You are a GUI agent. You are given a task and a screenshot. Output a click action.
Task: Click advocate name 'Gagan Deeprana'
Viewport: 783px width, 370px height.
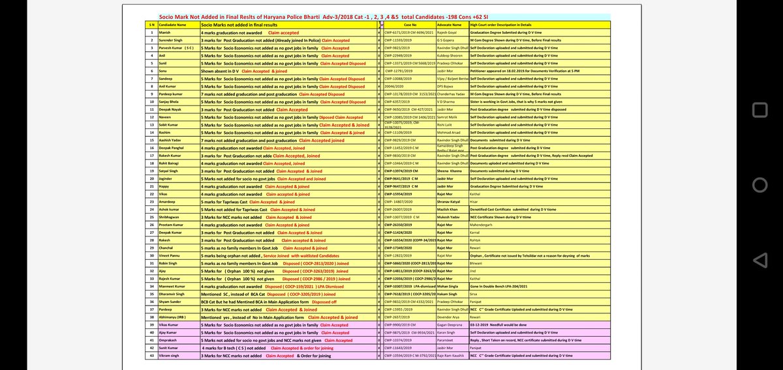[450, 324]
